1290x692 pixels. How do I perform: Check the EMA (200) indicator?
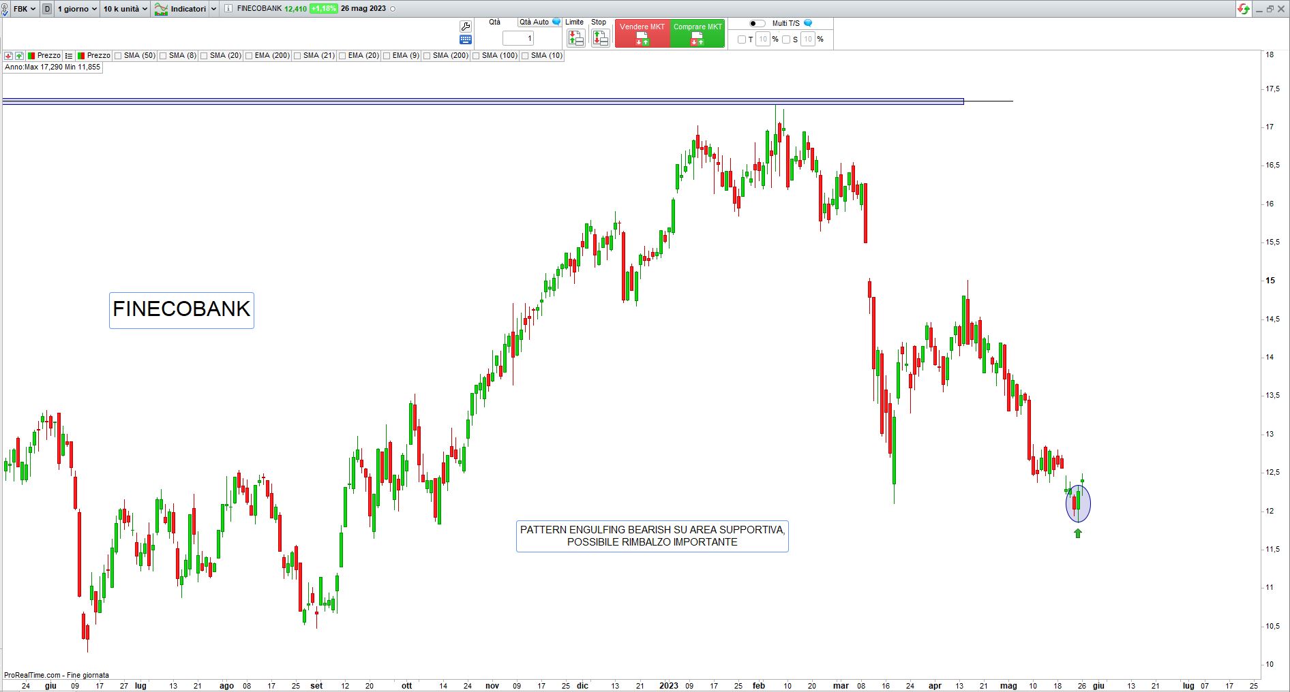(250, 56)
